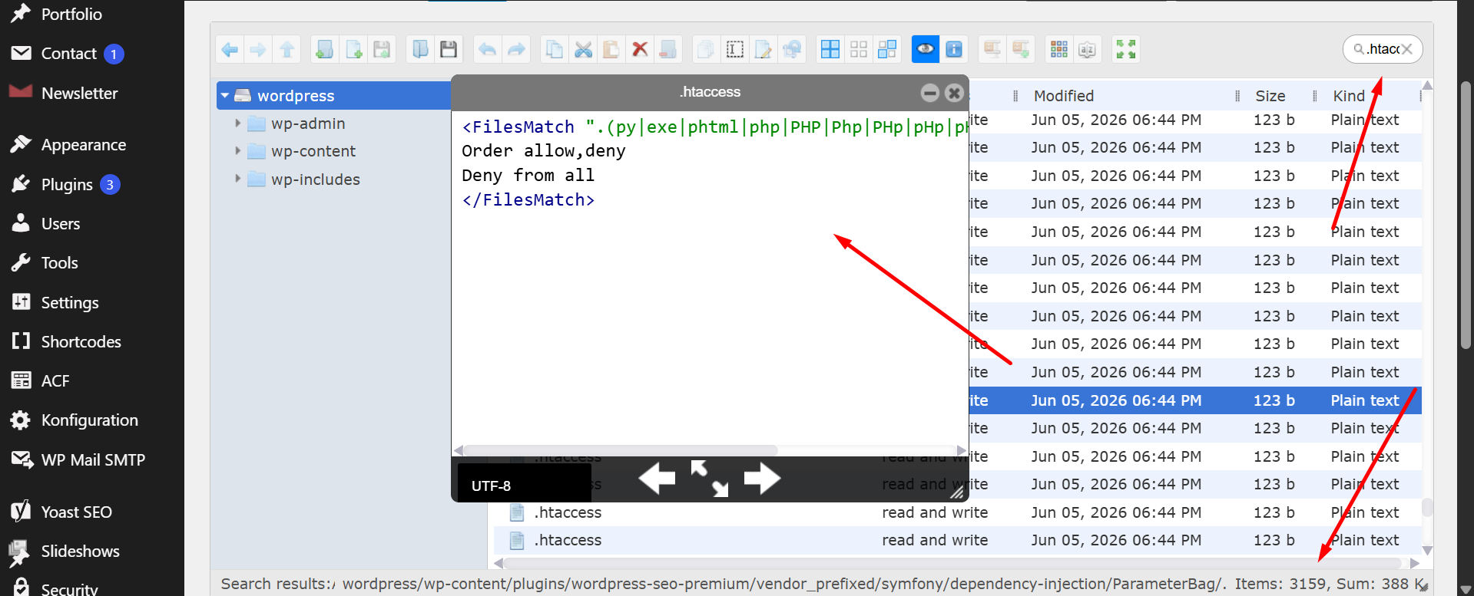Duplicate the selected file
The height and width of the screenshot is (596, 1474).
point(706,50)
